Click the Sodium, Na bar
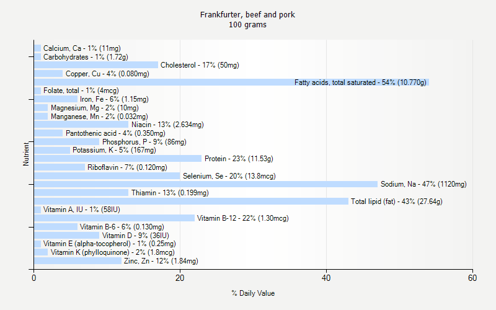496x310 pixels. 205,184
